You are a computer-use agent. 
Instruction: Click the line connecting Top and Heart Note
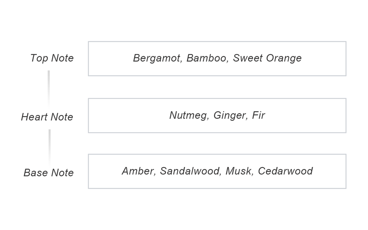tap(49, 88)
